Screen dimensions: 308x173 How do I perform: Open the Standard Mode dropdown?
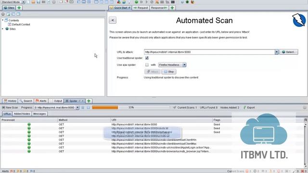pyautogui.click(x=13, y=2)
